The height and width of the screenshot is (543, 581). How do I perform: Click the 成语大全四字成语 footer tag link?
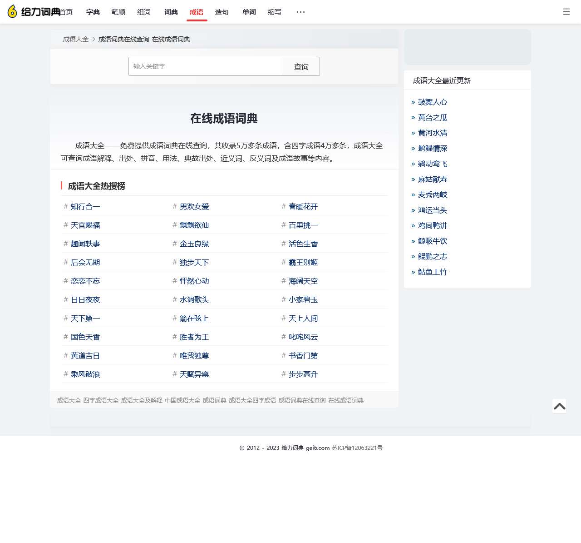pos(252,400)
